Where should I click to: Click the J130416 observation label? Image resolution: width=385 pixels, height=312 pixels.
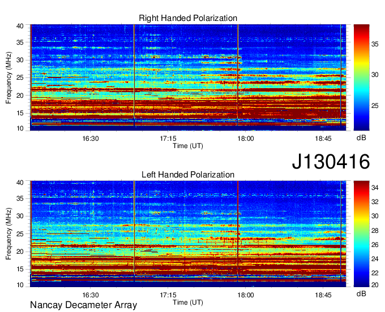click(x=331, y=162)
